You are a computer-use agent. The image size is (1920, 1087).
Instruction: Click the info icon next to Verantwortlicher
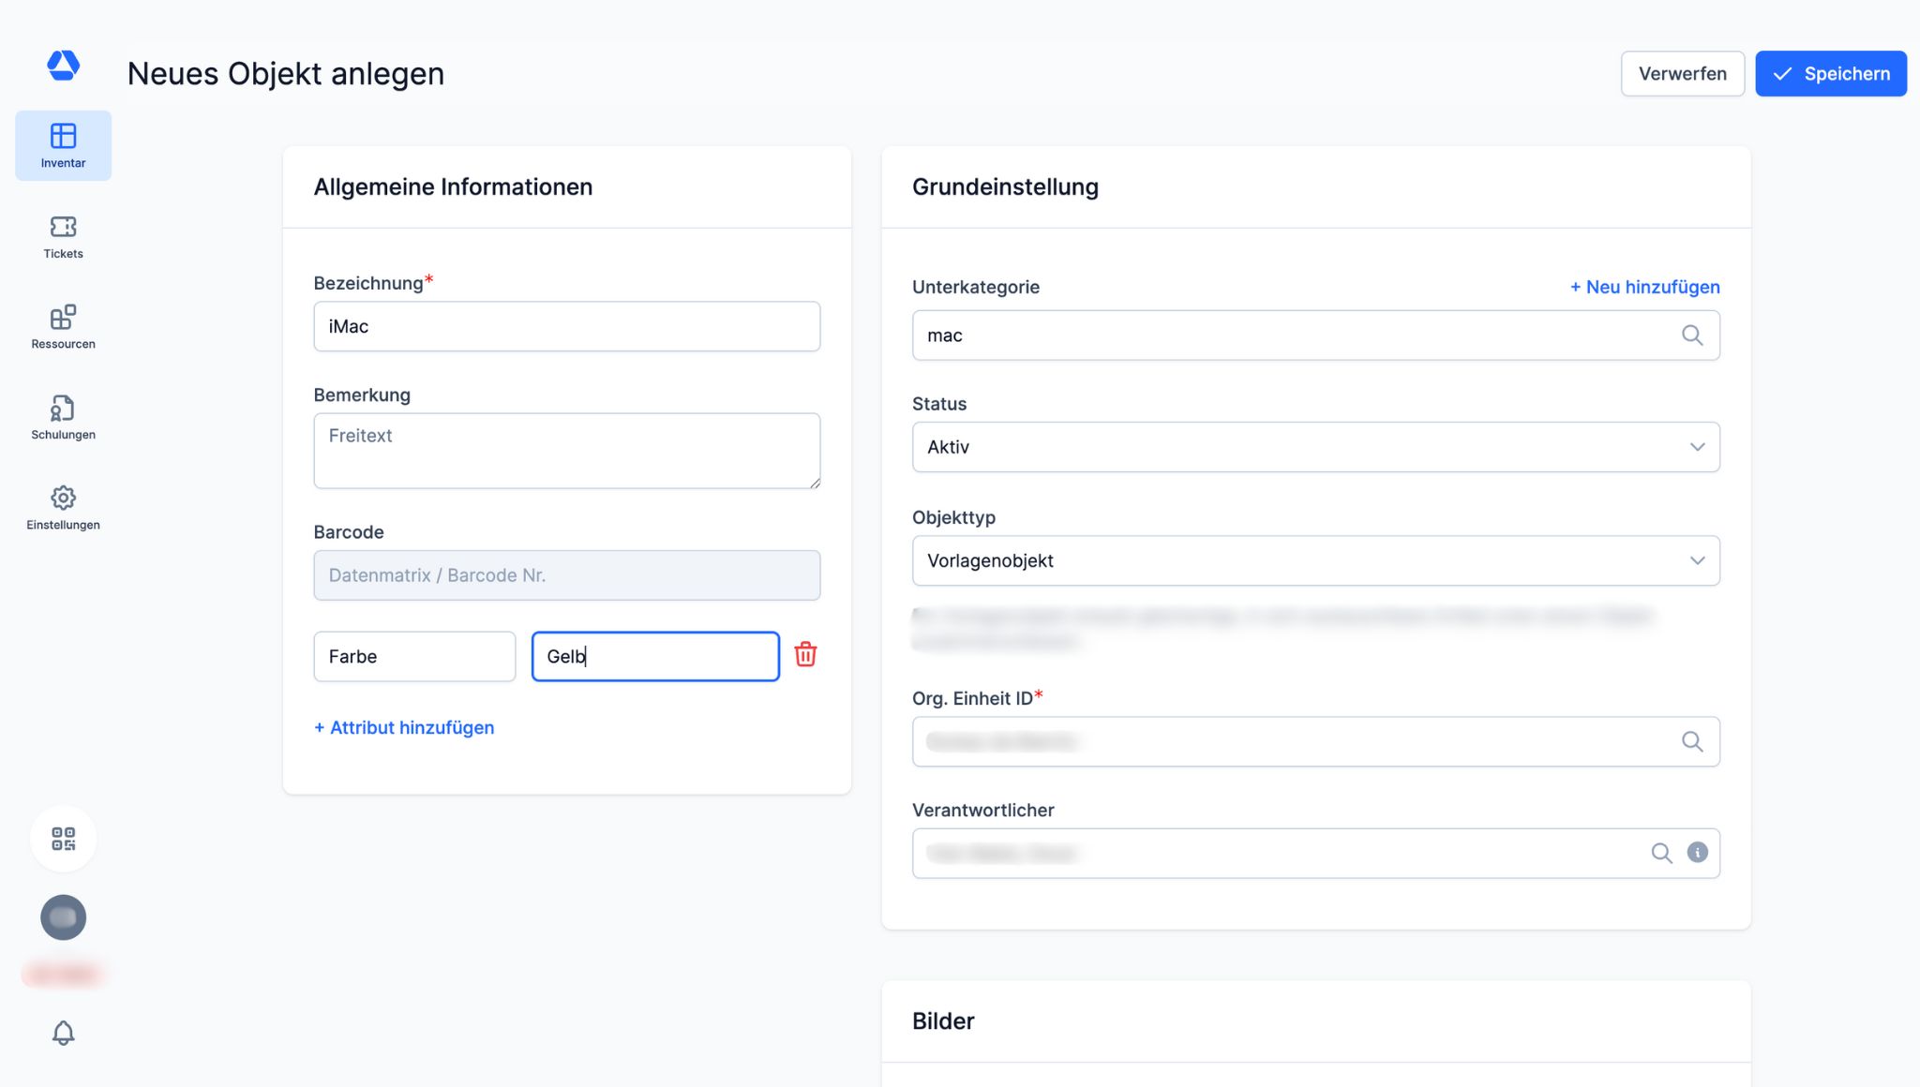pyautogui.click(x=1697, y=853)
